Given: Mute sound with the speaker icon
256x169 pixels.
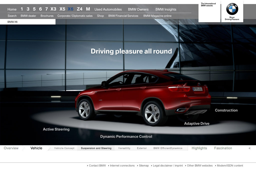Looking at the screenshot, I should point(249,148).
